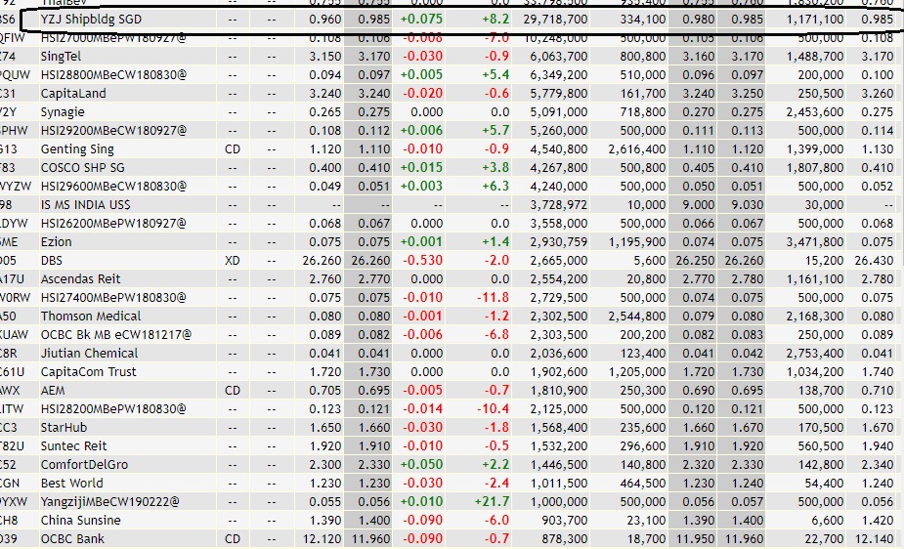
Task: Click the 12.140 value in the OCBC Bank row
Action: point(874,539)
